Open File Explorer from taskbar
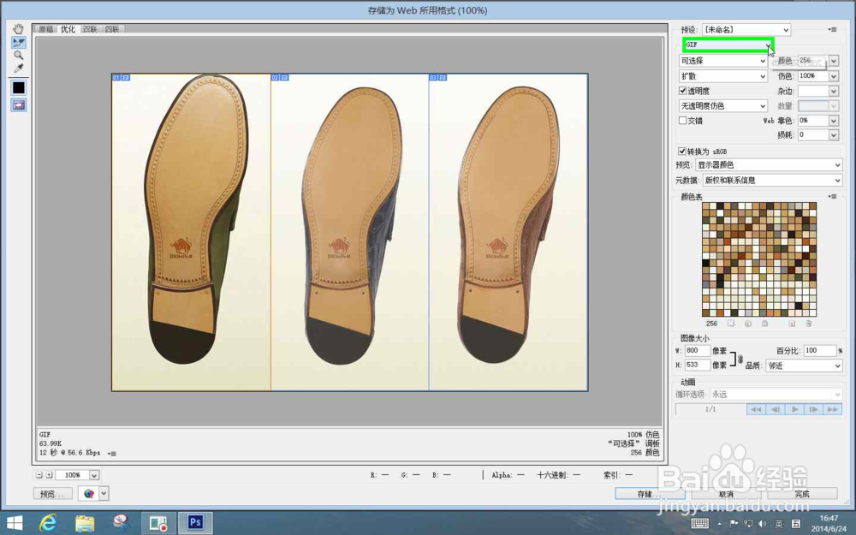Image resolution: width=856 pixels, height=535 pixels. coord(85,523)
